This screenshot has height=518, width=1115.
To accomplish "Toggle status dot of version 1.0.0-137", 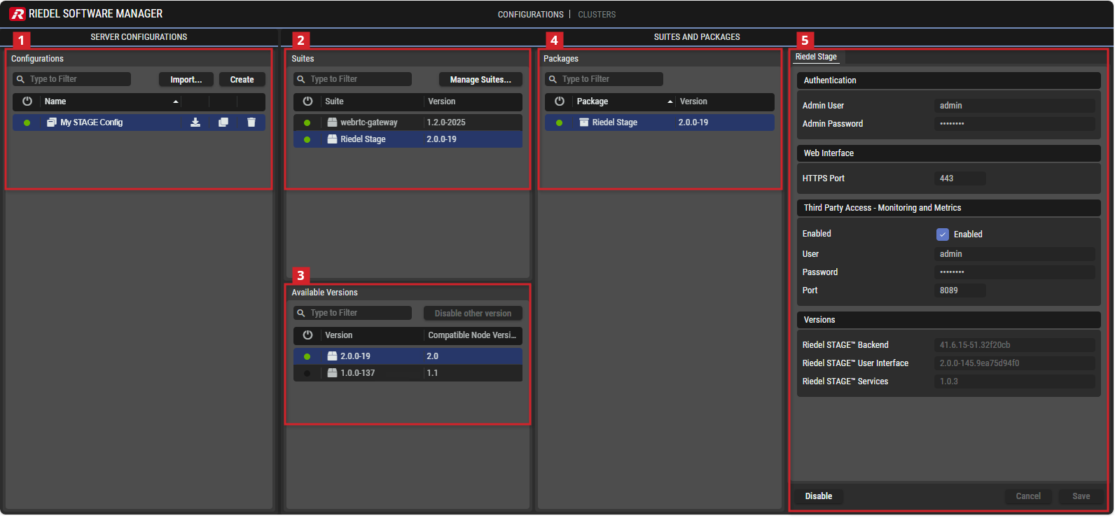I will click(x=307, y=373).
